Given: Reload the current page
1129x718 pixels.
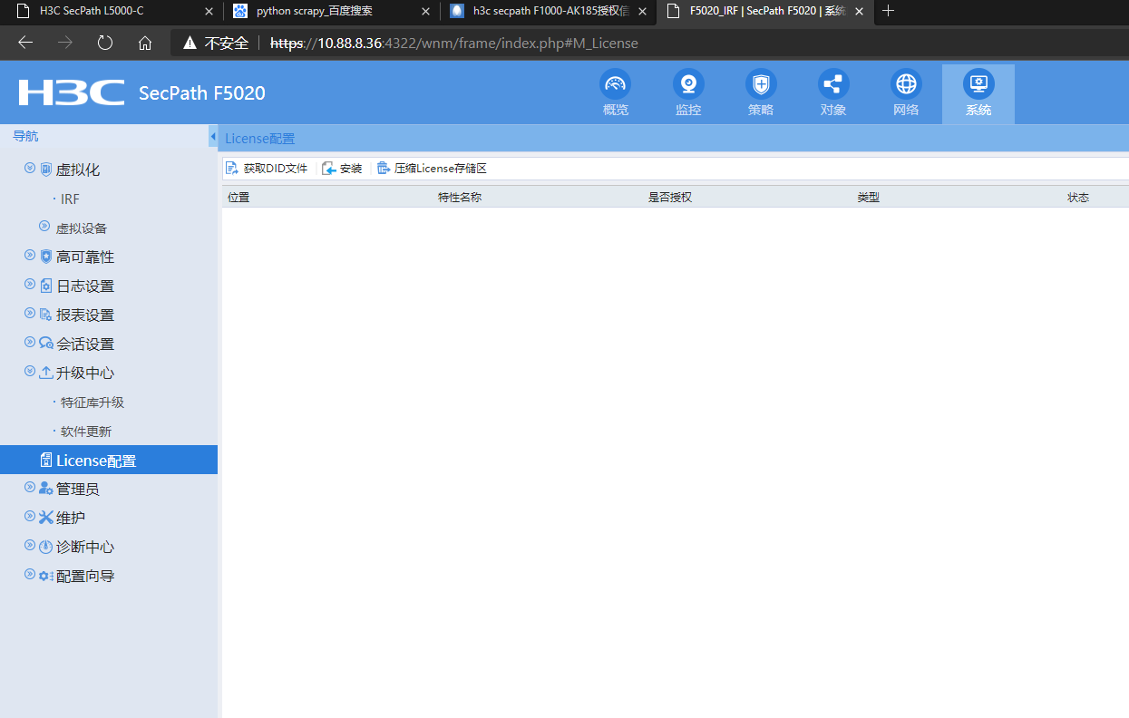Looking at the screenshot, I should [105, 43].
